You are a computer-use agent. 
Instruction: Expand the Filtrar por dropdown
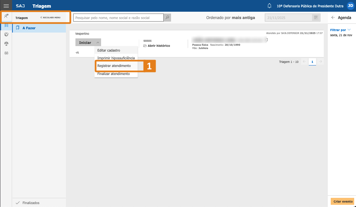[340, 30]
